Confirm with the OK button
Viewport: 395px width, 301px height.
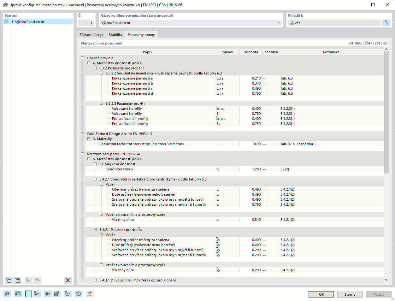pyautogui.click(x=321, y=294)
